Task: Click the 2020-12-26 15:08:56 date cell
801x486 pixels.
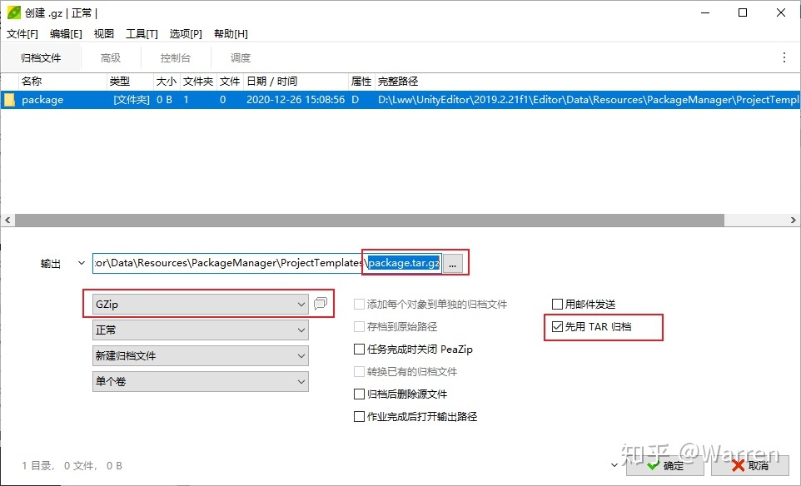Action: (296, 100)
